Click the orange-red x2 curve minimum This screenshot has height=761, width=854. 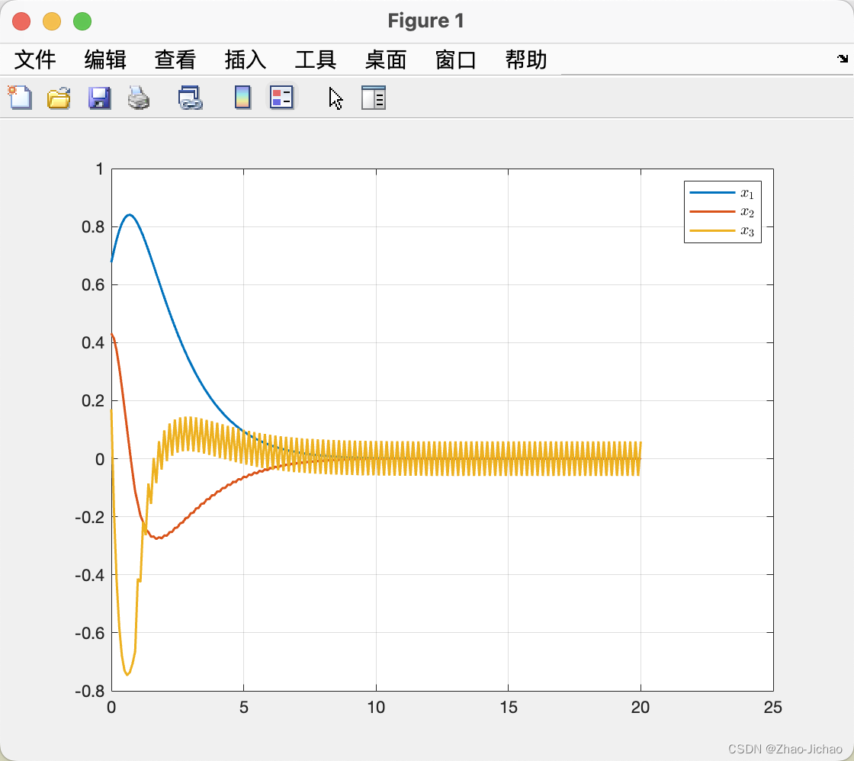pos(157,538)
